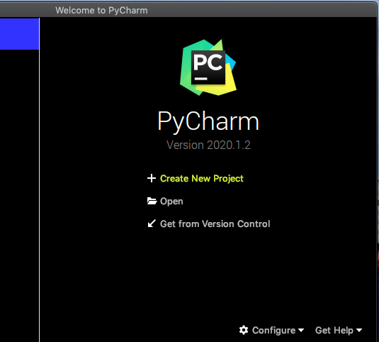Image resolution: width=379 pixels, height=342 pixels.
Task: Expand the arrow next to Configure
Action: tap(301, 330)
